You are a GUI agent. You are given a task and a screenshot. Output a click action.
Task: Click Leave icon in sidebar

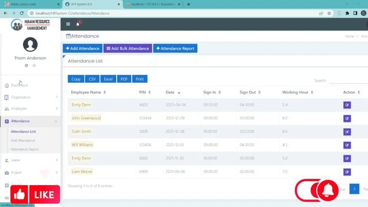[x=6, y=160]
